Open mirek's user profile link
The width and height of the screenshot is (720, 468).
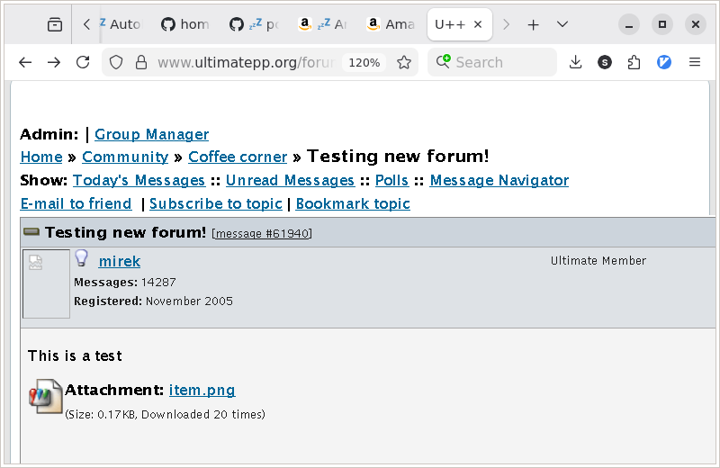tap(120, 261)
